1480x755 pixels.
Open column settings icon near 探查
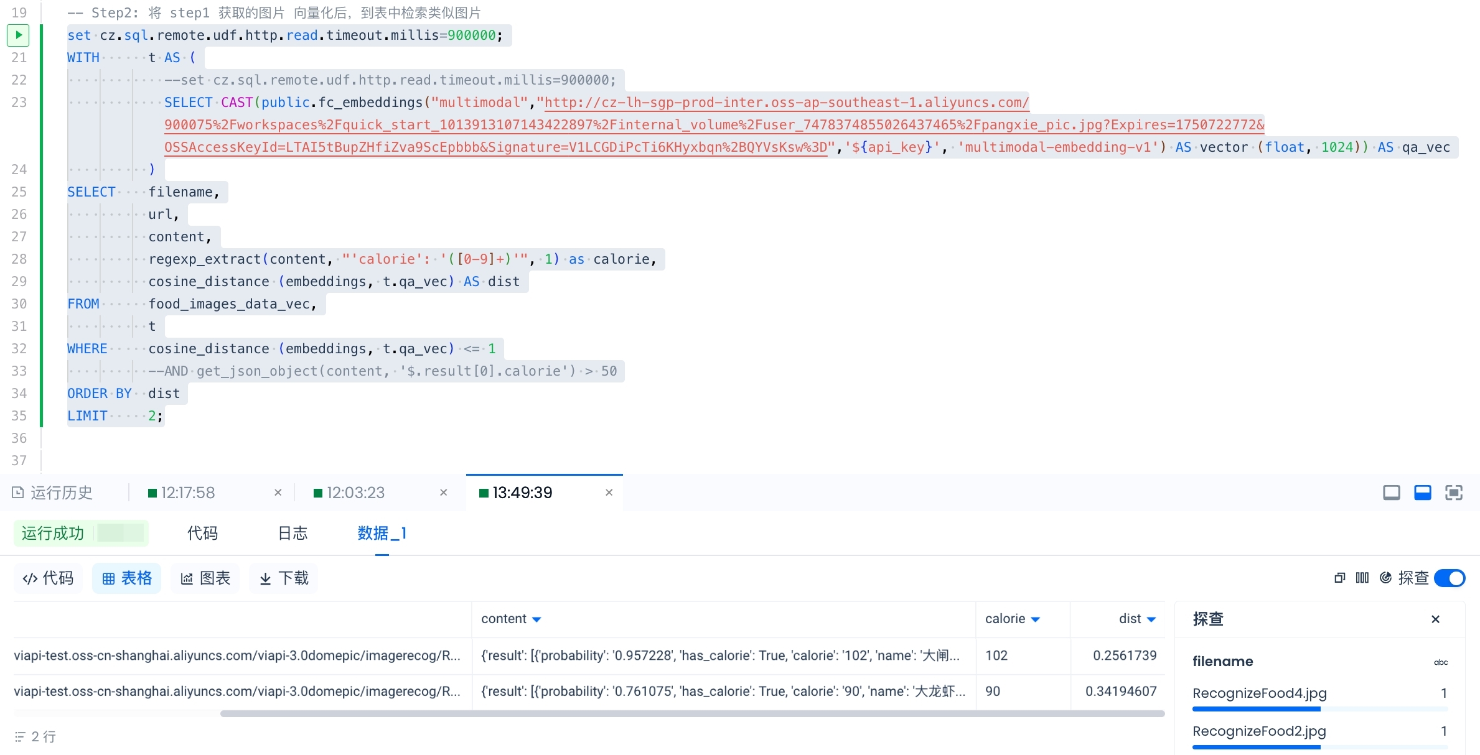coord(1362,578)
